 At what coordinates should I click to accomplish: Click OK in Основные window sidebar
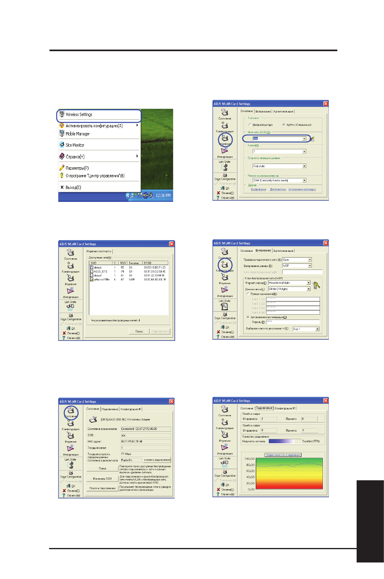[225, 188]
